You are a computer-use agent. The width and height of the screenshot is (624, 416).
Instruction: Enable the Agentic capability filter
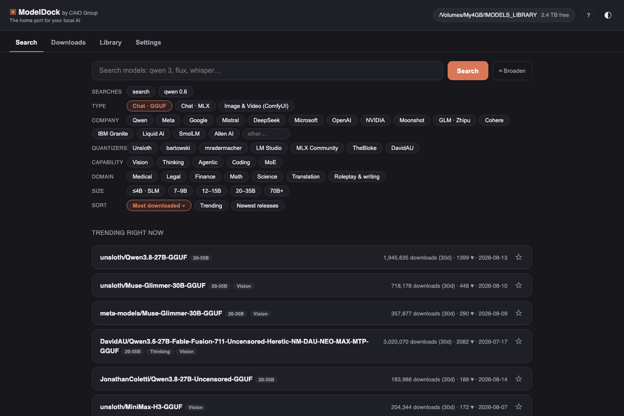tap(208, 162)
